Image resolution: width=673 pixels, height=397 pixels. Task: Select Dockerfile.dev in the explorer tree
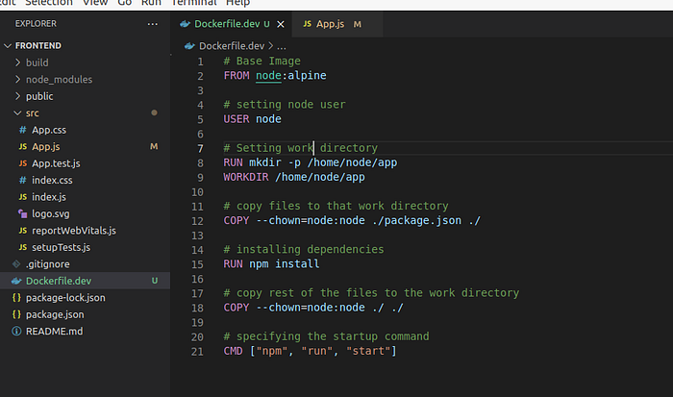[85, 281]
